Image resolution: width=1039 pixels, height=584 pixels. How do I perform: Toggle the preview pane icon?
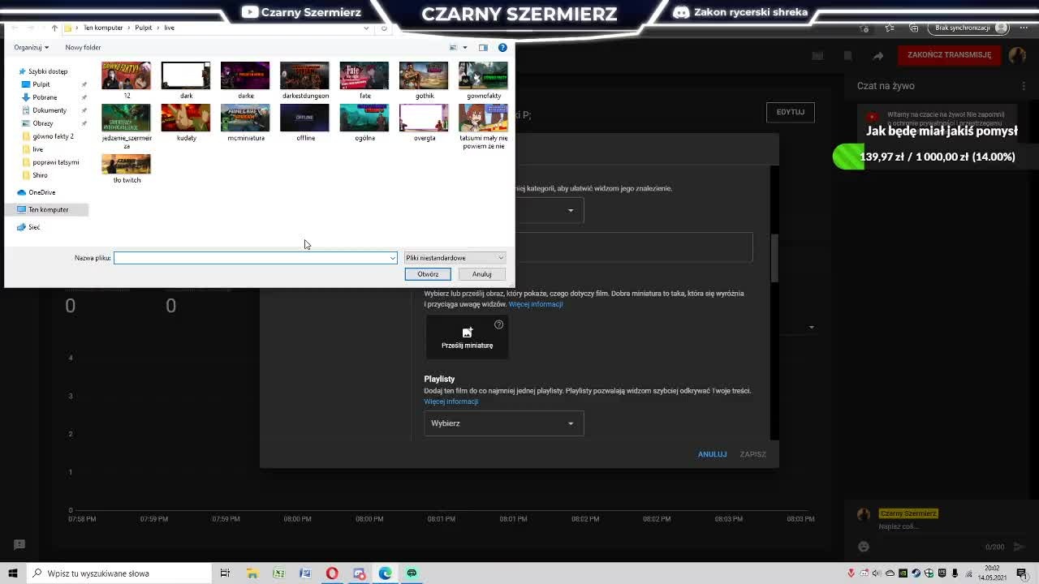(483, 47)
